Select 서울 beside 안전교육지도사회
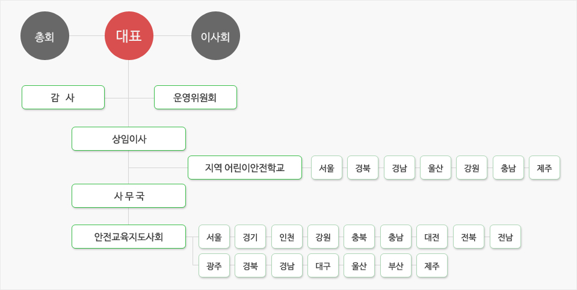 pos(214,237)
